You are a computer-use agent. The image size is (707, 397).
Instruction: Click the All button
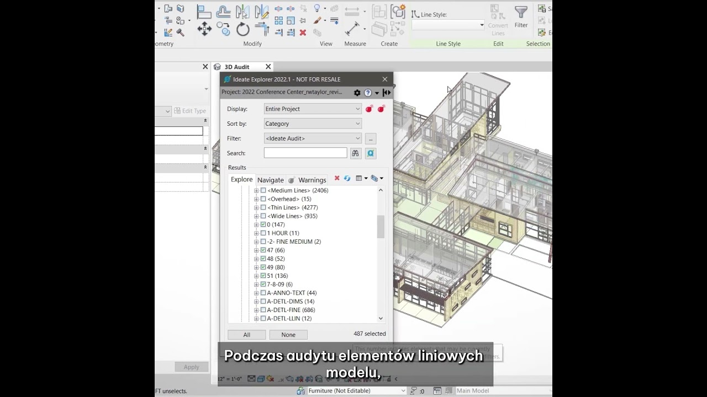coord(247,335)
